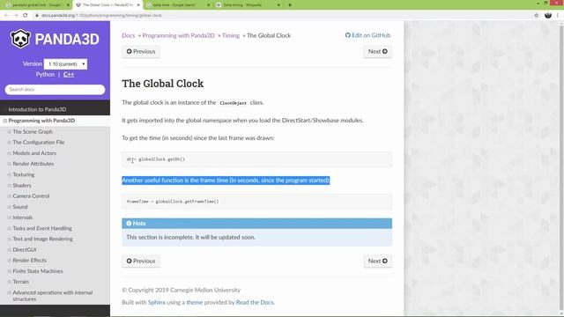Collapse Programming with Panda3D section
This screenshot has width=564, height=317.
pyautogui.click(x=5, y=121)
